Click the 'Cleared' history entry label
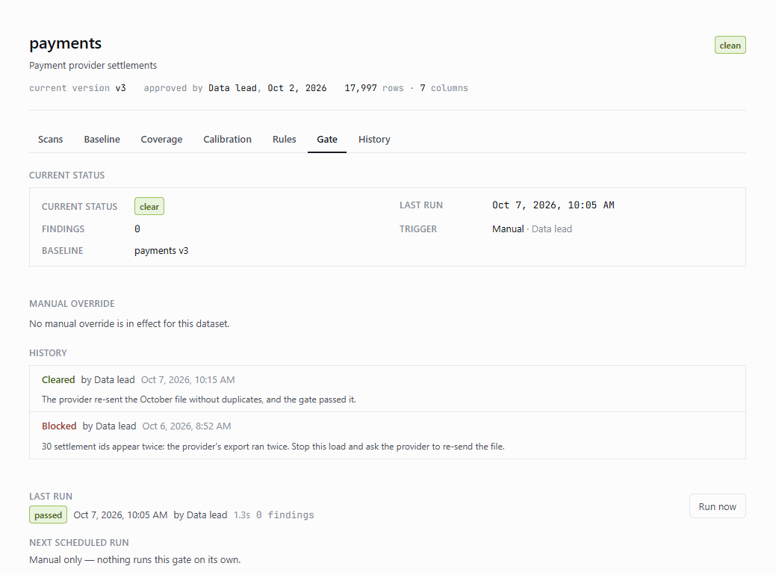776x575 pixels. 58,379
